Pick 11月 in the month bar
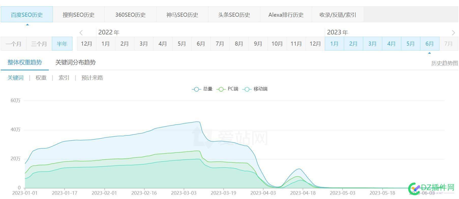The width and height of the screenshot is (459, 199). (296, 44)
